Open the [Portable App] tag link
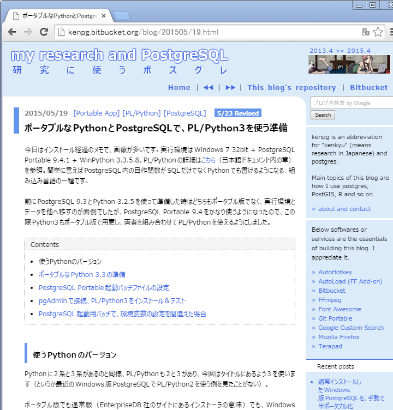 [x=97, y=113]
